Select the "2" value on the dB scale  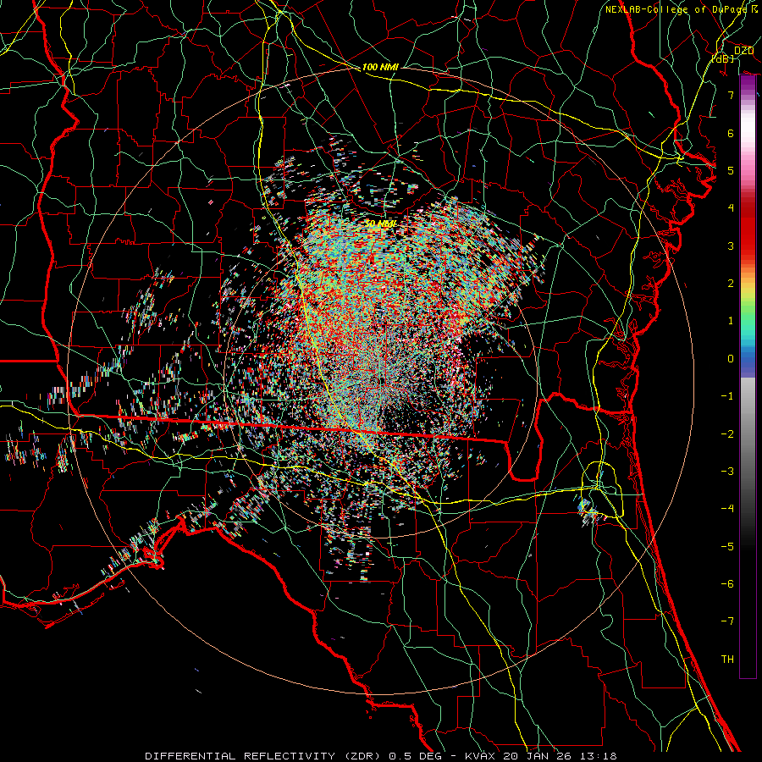click(x=731, y=284)
